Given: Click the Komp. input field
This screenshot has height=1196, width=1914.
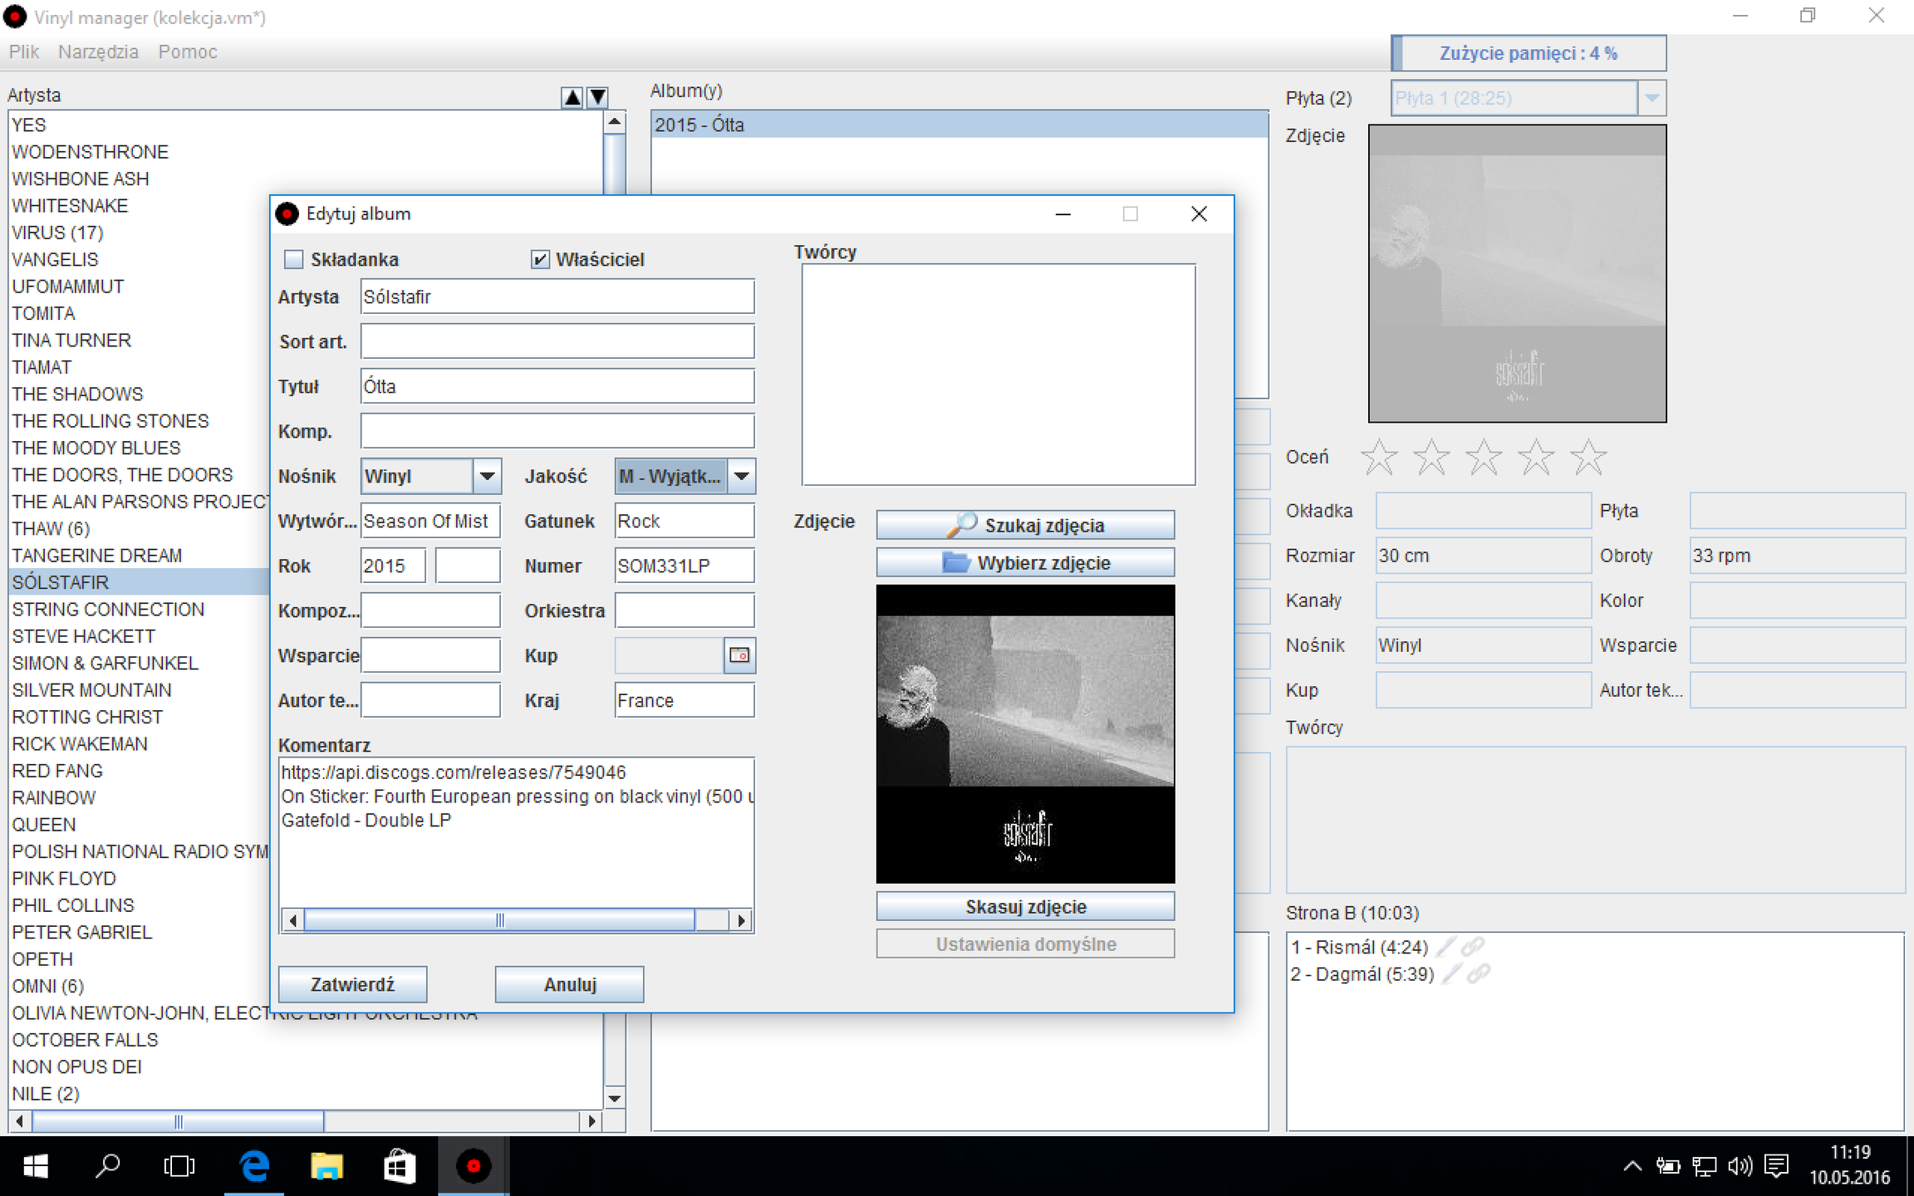Looking at the screenshot, I should pyautogui.click(x=557, y=431).
